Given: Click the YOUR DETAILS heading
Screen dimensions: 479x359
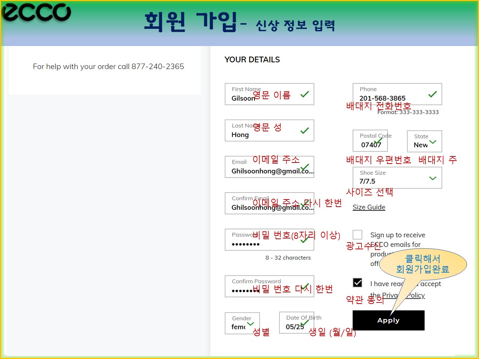Looking at the screenshot, I should [x=252, y=60].
